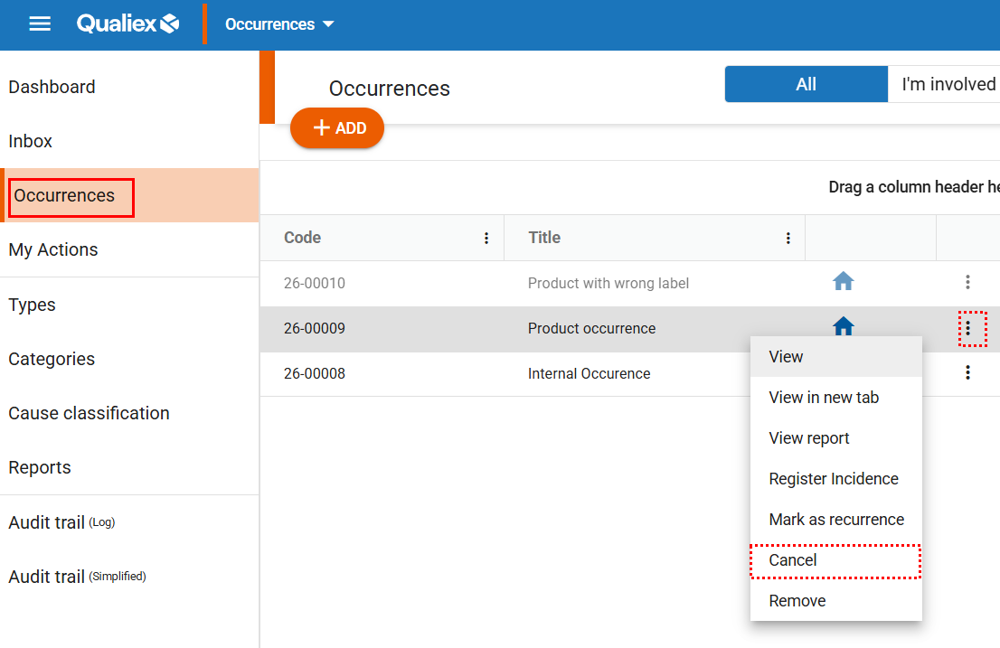Screen dimensions: 1000x648
Task: Select Cancel from the context menu
Action: [x=793, y=560]
